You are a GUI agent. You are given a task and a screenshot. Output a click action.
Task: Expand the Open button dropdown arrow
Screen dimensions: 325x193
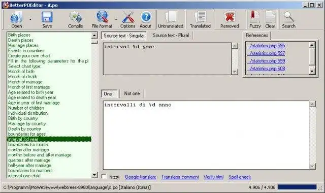click(30, 19)
